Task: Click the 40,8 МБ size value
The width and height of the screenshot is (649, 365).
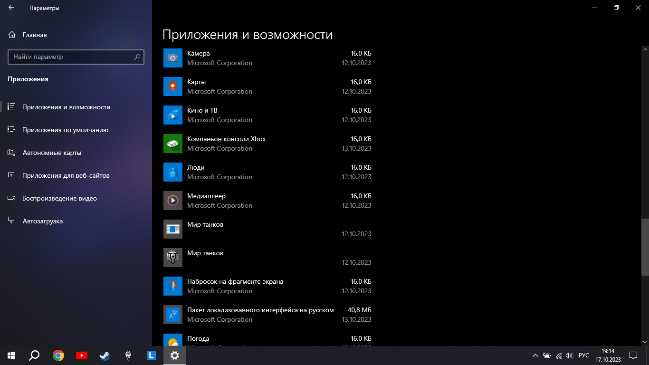Action: (x=360, y=310)
